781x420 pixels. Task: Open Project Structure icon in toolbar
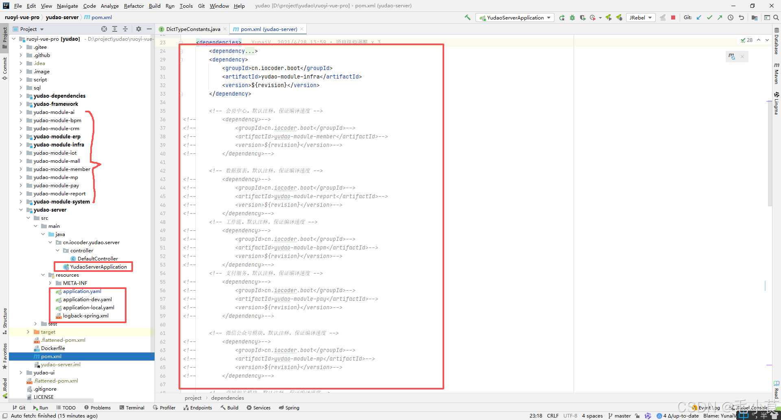pos(755,17)
